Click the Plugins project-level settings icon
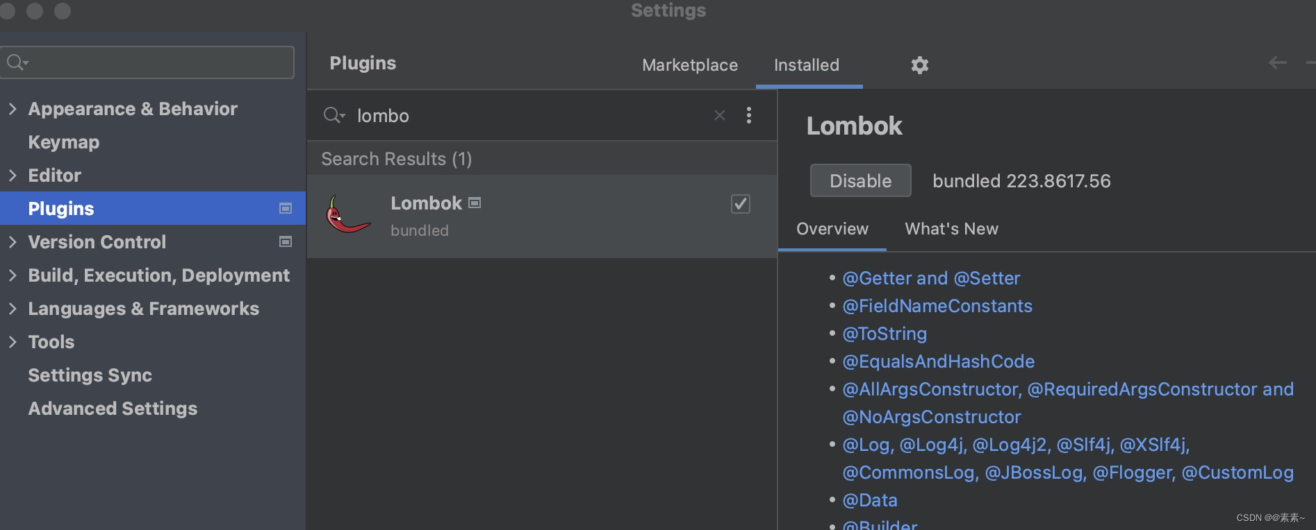Screen dimensions: 1316x530 click(286, 208)
